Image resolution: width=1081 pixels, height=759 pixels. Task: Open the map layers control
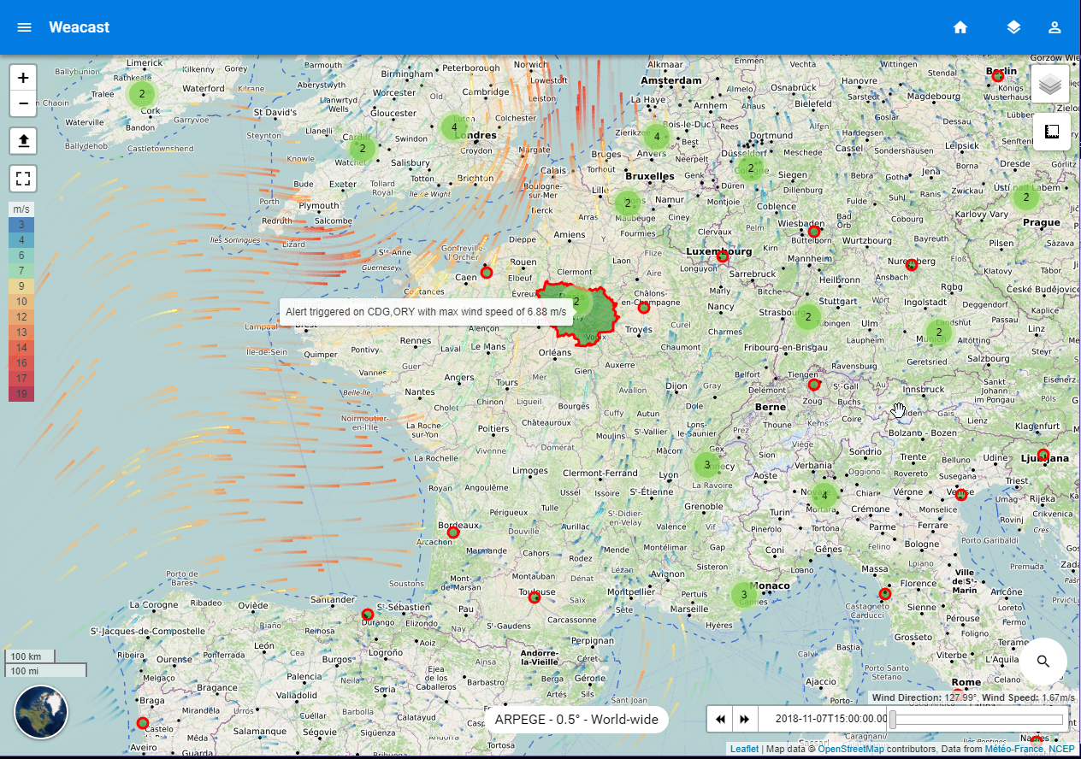click(1051, 85)
